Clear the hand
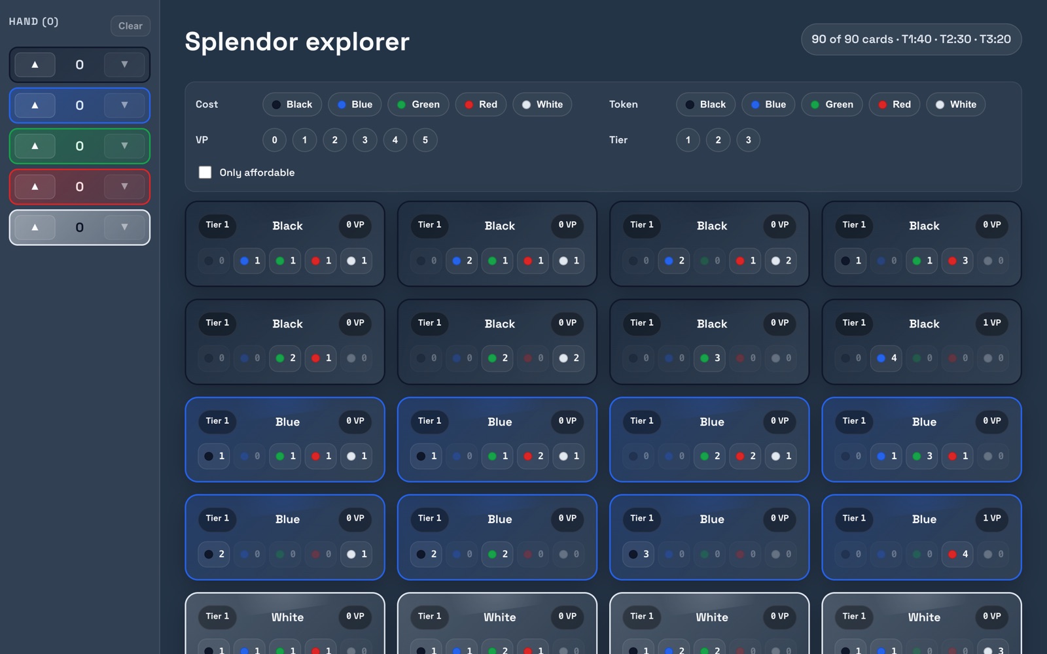Image resolution: width=1047 pixels, height=654 pixels. 130,26
